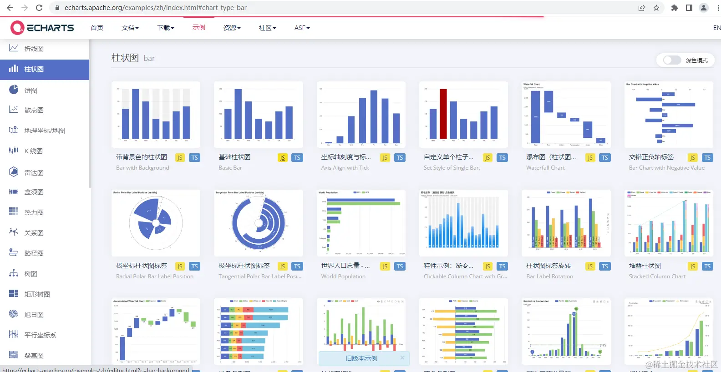Image resolution: width=721 pixels, height=372 pixels.
Task: Bookmark this page with the star icon
Action: click(x=656, y=8)
